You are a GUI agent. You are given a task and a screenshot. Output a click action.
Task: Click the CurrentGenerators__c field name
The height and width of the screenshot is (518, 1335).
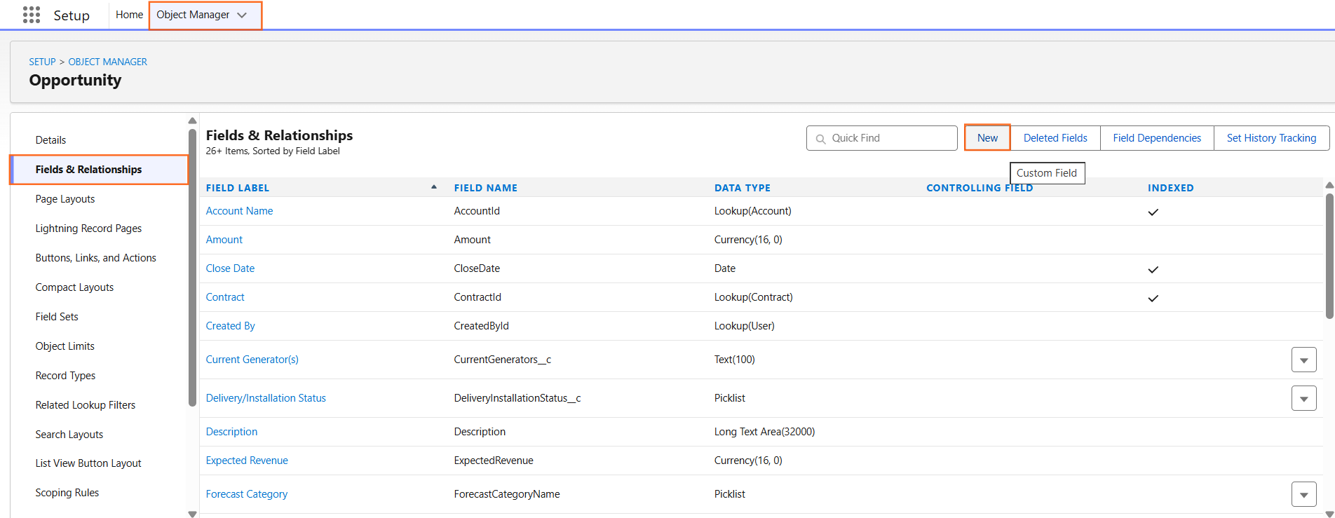pyautogui.click(x=502, y=360)
